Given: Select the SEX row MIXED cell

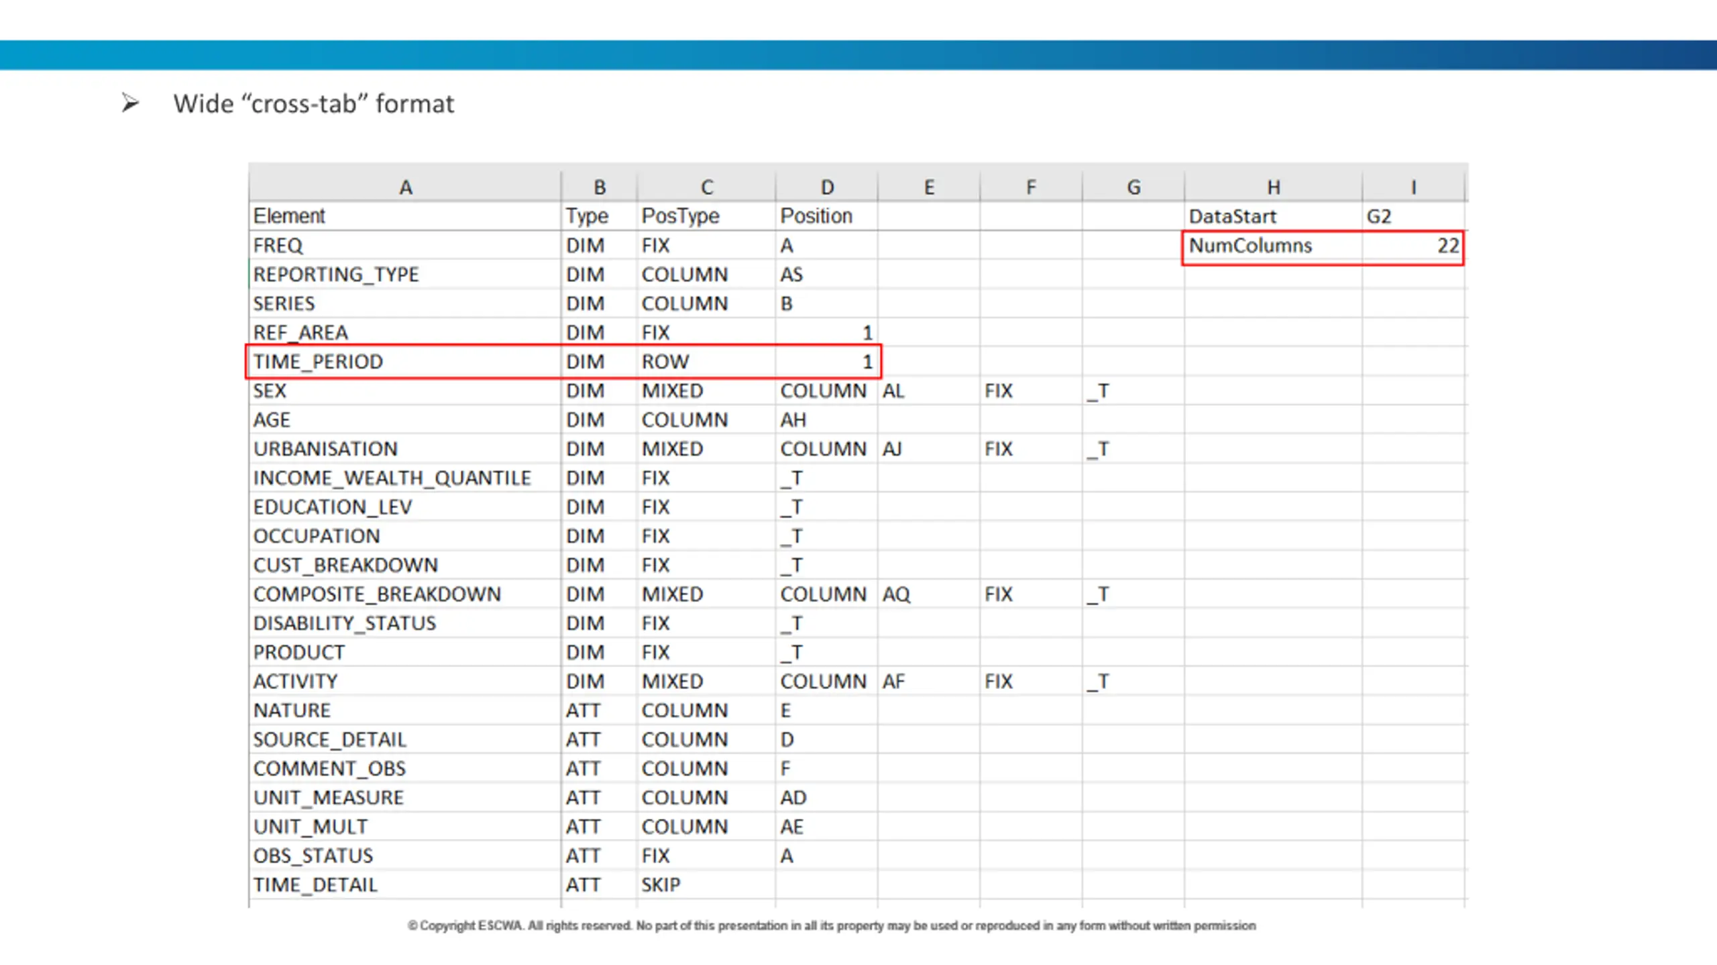Looking at the screenshot, I should tap(706, 391).
